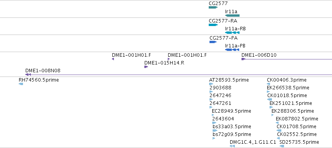
Task: Click the RH74560.5prime EST arrow
Action: pos(21,84)
